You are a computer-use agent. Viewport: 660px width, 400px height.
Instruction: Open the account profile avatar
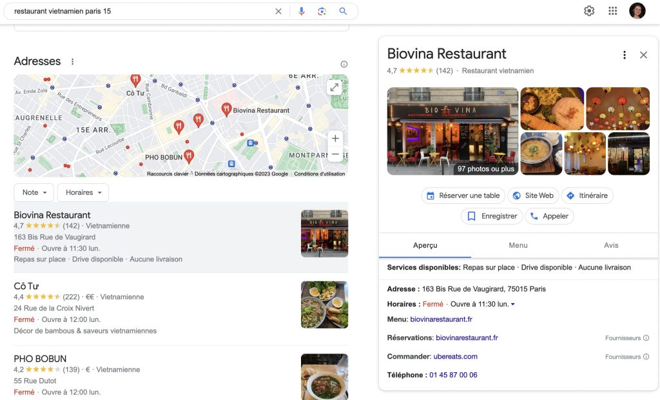pyautogui.click(x=637, y=11)
